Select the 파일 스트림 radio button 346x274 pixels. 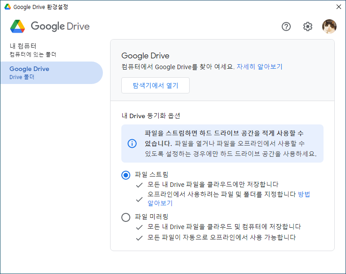point(126,175)
